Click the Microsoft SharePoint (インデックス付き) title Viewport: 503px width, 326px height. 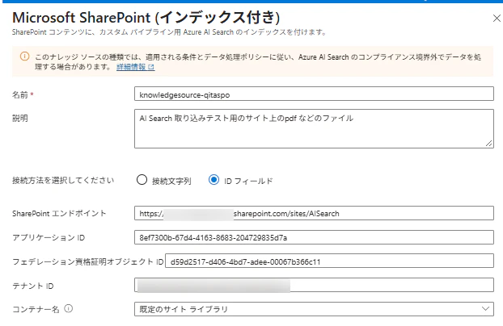tap(146, 18)
